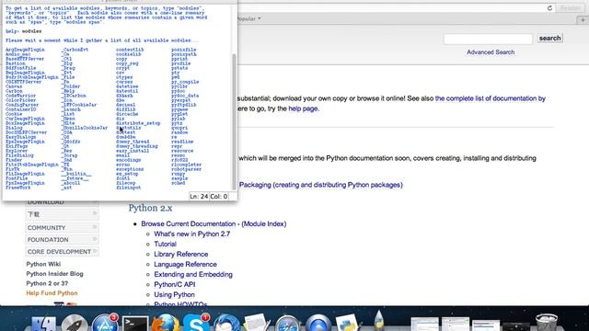
Task: Click the random module name
Action: point(179,132)
